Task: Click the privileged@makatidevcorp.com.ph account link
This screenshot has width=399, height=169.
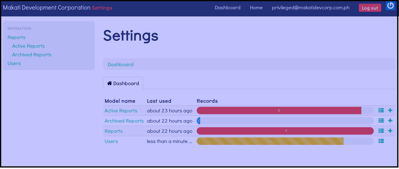Action: [311, 8]
